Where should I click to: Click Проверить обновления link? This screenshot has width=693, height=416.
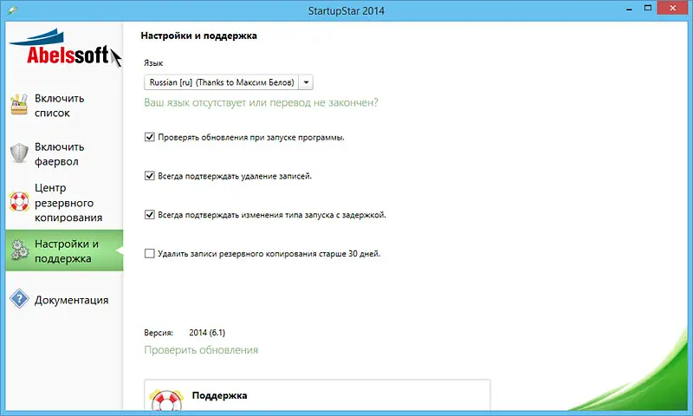pyautogui.click(x=201, y=350)
